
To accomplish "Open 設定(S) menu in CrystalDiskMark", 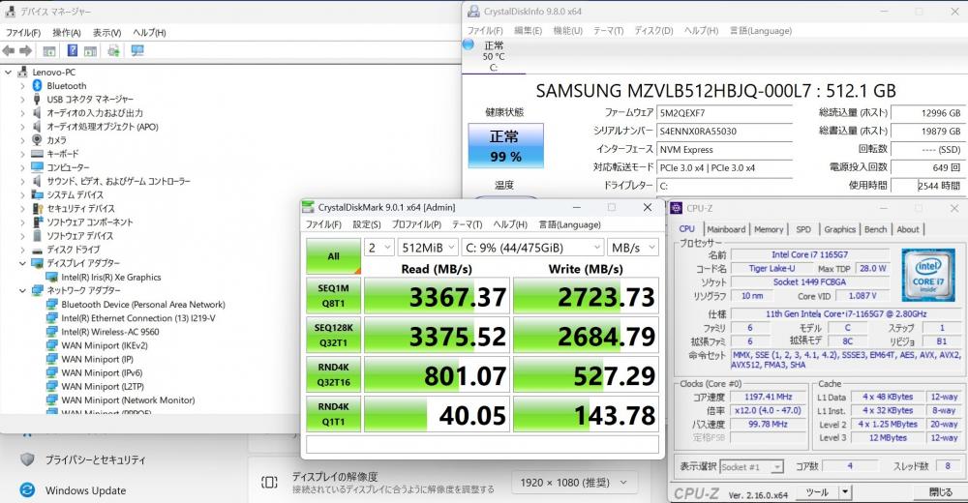I will coord(366,224).
